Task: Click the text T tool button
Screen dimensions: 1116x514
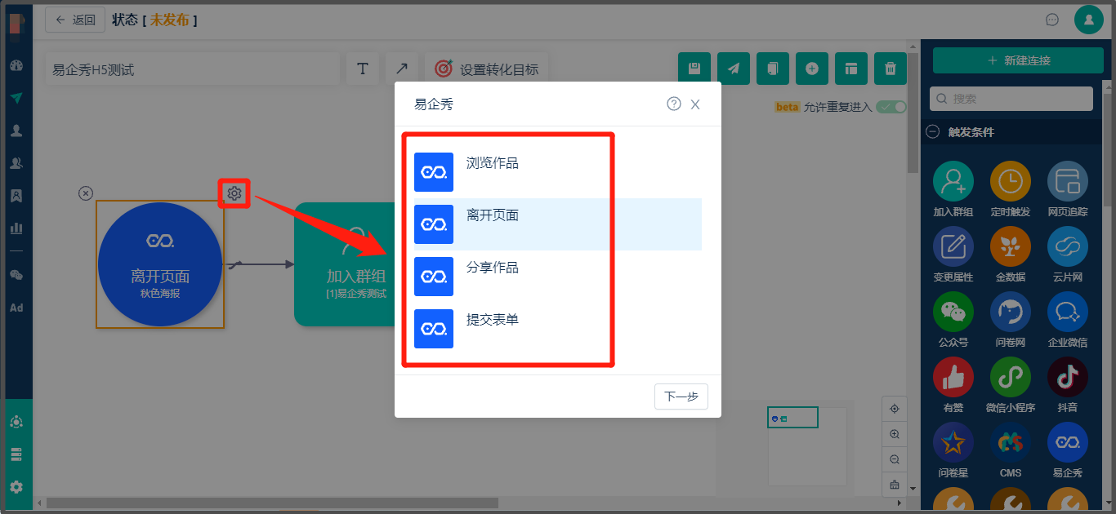Action: point(363,69)
